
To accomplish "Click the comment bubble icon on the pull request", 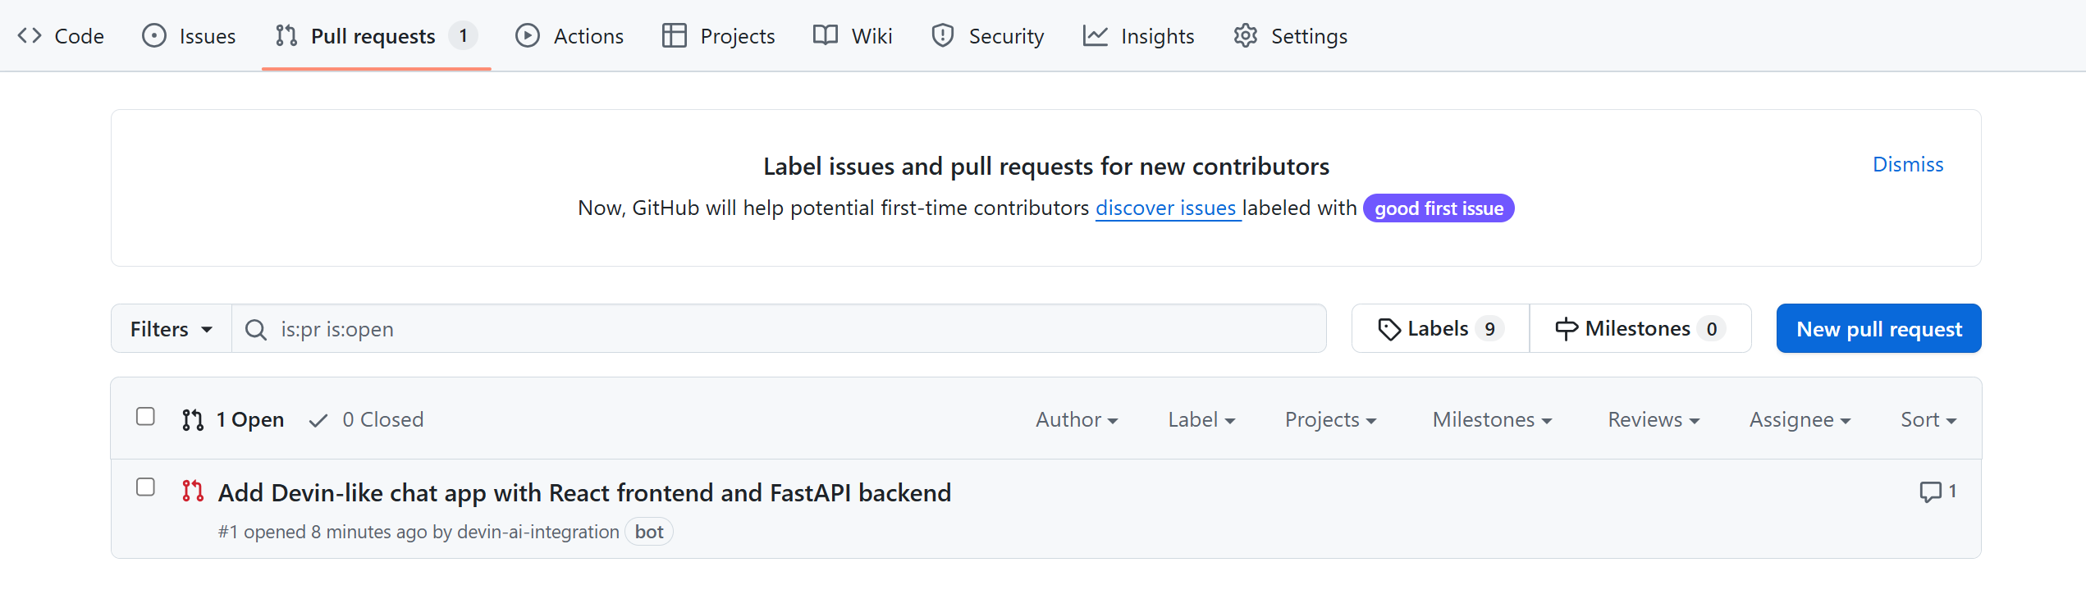I will point(1929,492).
